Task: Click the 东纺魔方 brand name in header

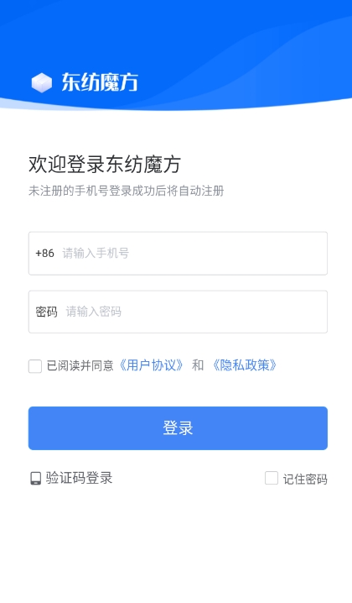Action: click(x=100, y=82)
